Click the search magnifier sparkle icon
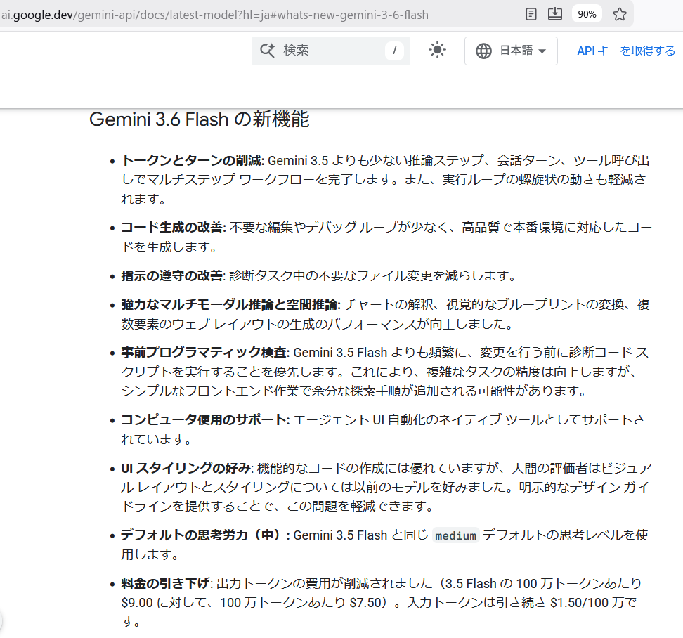The height and width of the screenshot is (638, 683). pyautogui.click(x=268, y=51)
